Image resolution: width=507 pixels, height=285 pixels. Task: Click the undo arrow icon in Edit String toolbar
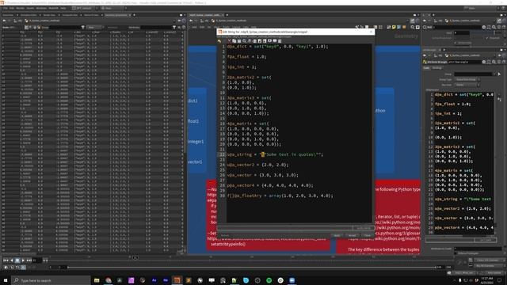tap(219, 41)
